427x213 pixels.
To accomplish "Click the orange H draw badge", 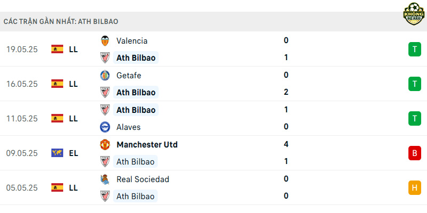I will [x=415, y=188].
